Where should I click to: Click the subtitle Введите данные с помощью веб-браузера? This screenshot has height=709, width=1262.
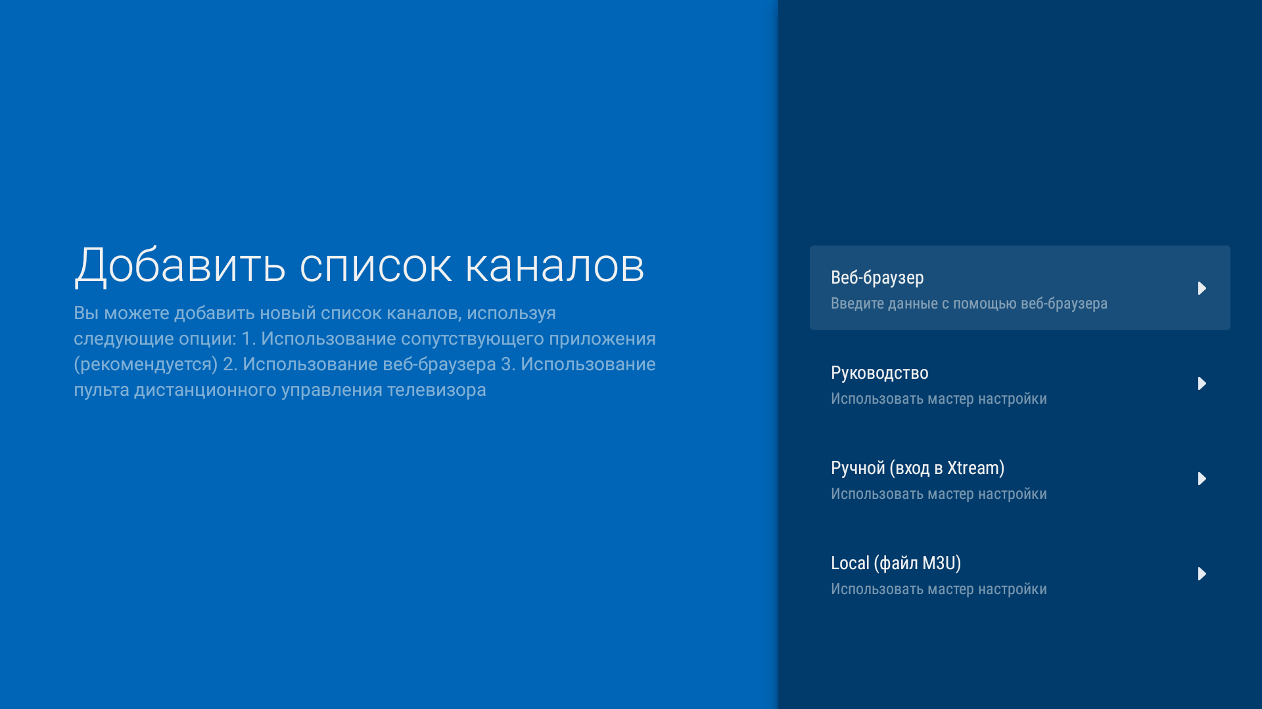tap(969, 303)
